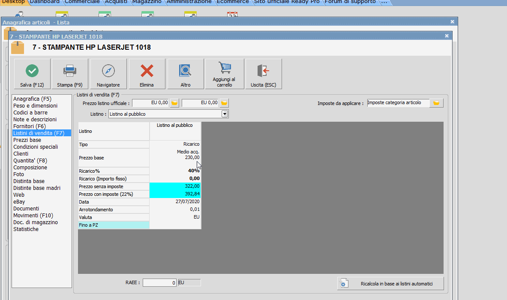Click the Uscita (ESC) exit button
Image resolution: width=507 pixels, height=300 pixels.
click(264, 74)
